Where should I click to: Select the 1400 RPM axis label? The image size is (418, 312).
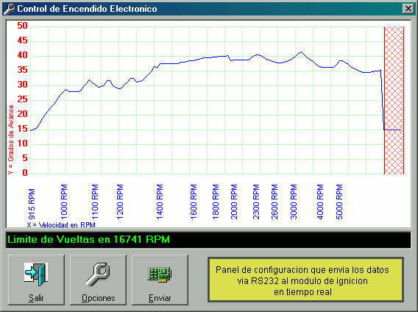[160, 202]
